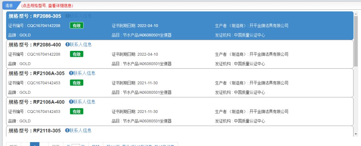Click the 有效 badge in the RF2086-400 record

click(x=77, y=54)
